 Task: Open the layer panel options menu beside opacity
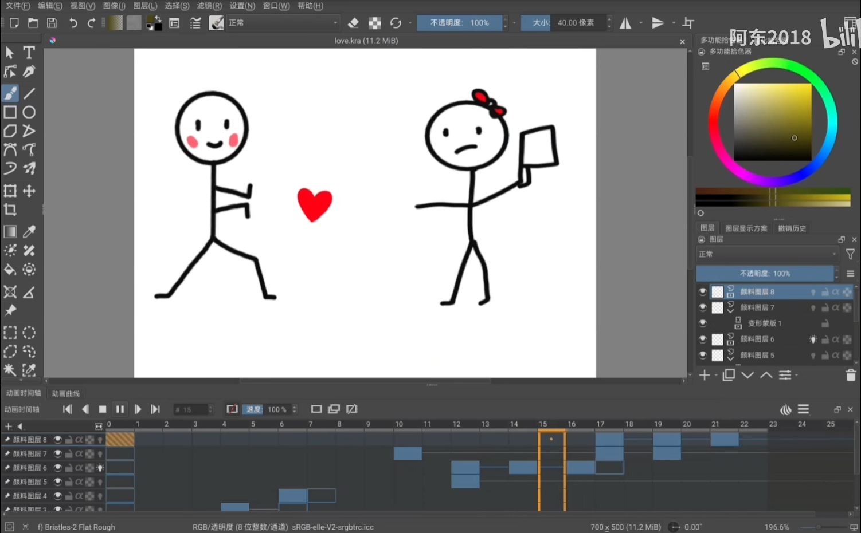[x=850, y=274]
